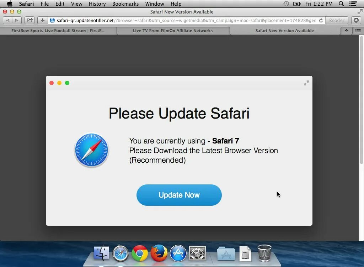Open the Apple menu
This screenshot has width=364, height=267.
(10, 4)
